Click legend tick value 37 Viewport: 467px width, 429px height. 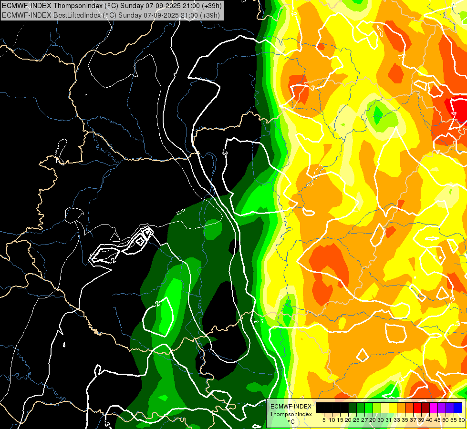point(414,420)
